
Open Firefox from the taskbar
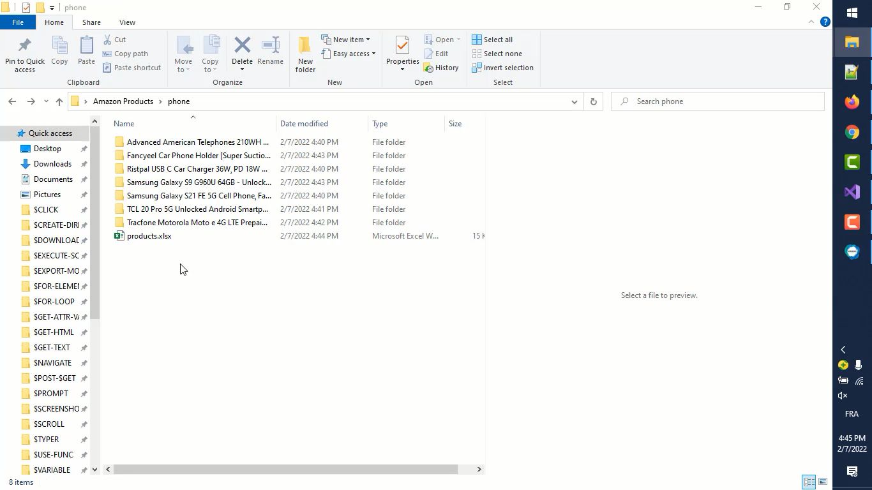852,102
